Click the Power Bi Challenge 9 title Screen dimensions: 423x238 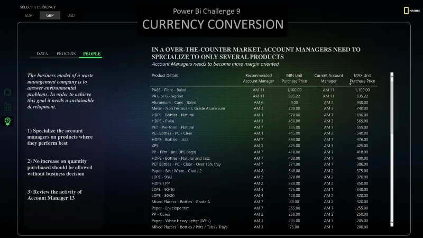(x=206, y=11)
